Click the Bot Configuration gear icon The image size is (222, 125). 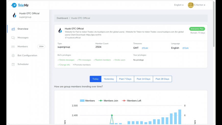click(13, 56)
